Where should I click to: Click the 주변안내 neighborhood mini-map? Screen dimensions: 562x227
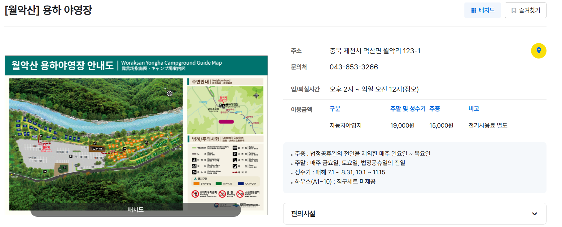[x=225, y=110]
